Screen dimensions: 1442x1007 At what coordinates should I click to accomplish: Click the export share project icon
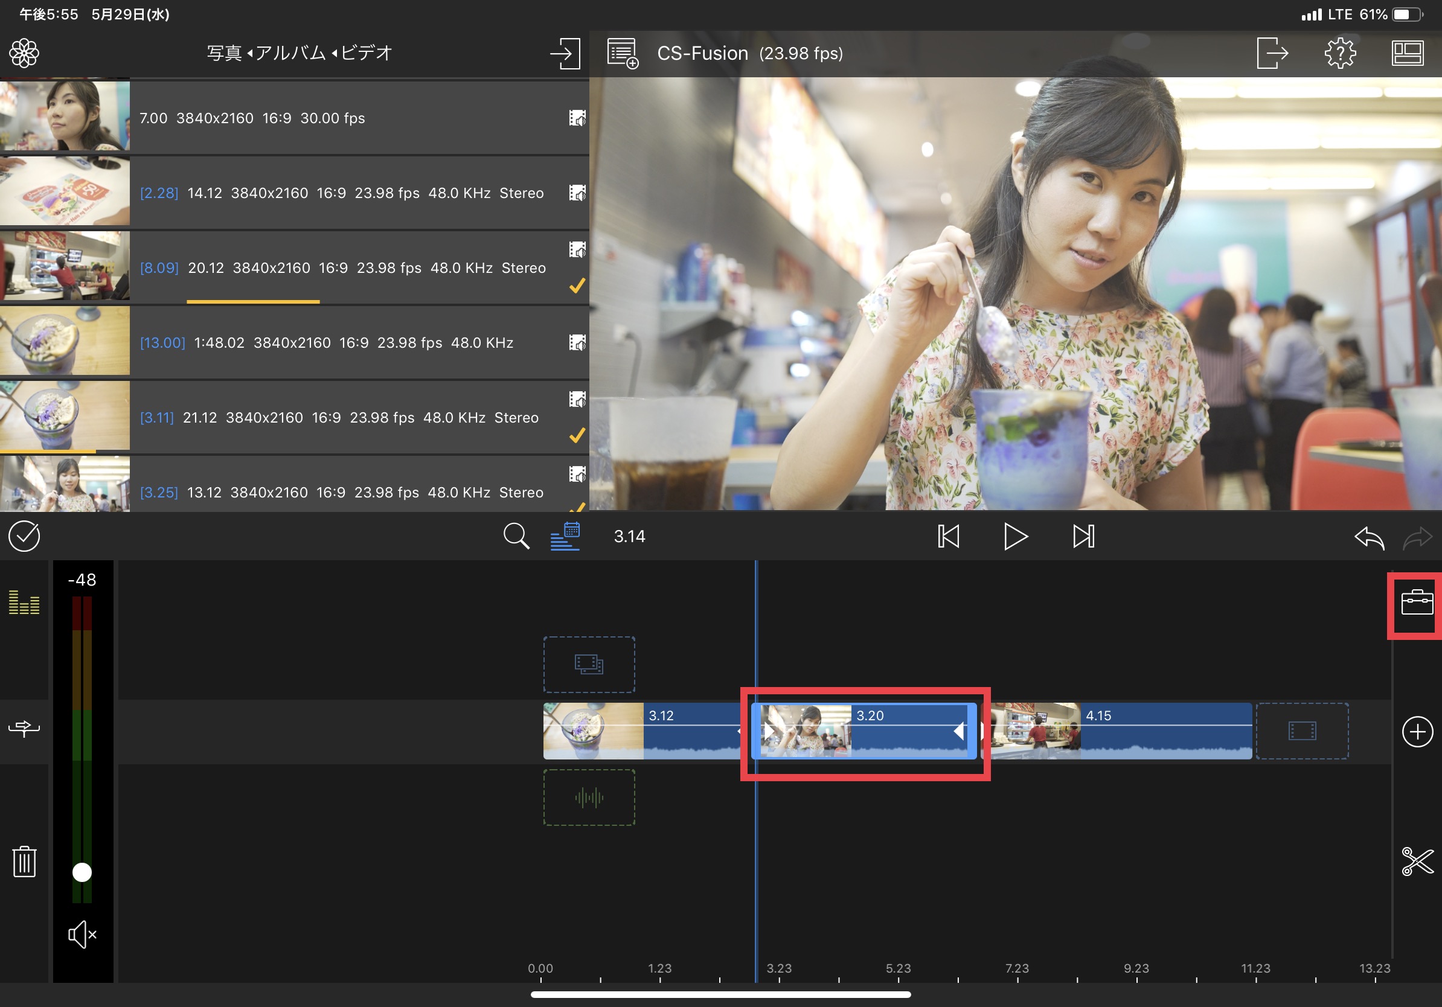pos(1272,53)
